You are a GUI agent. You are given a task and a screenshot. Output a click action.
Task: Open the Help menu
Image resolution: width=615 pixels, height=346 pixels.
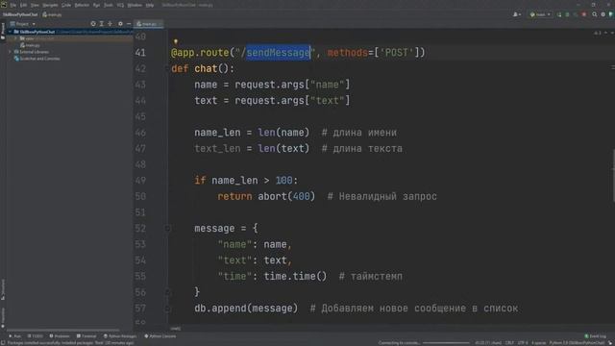pos(150,5)
